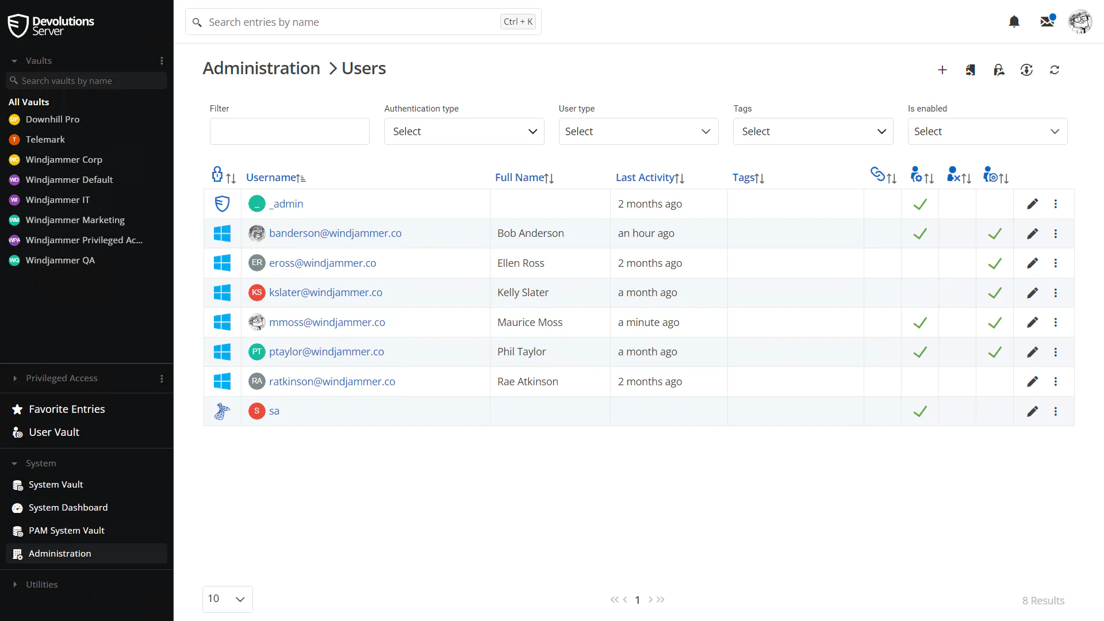Open the page size dropdown showing 10
1104x621 pixels.
coord(227,599)
